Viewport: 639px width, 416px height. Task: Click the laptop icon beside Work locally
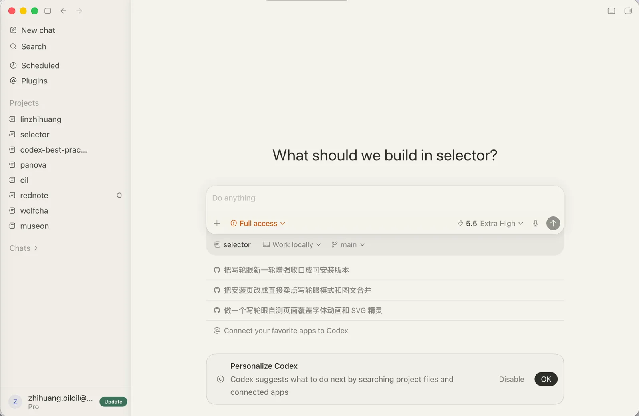pyautogui.click(x=266, y=244)
